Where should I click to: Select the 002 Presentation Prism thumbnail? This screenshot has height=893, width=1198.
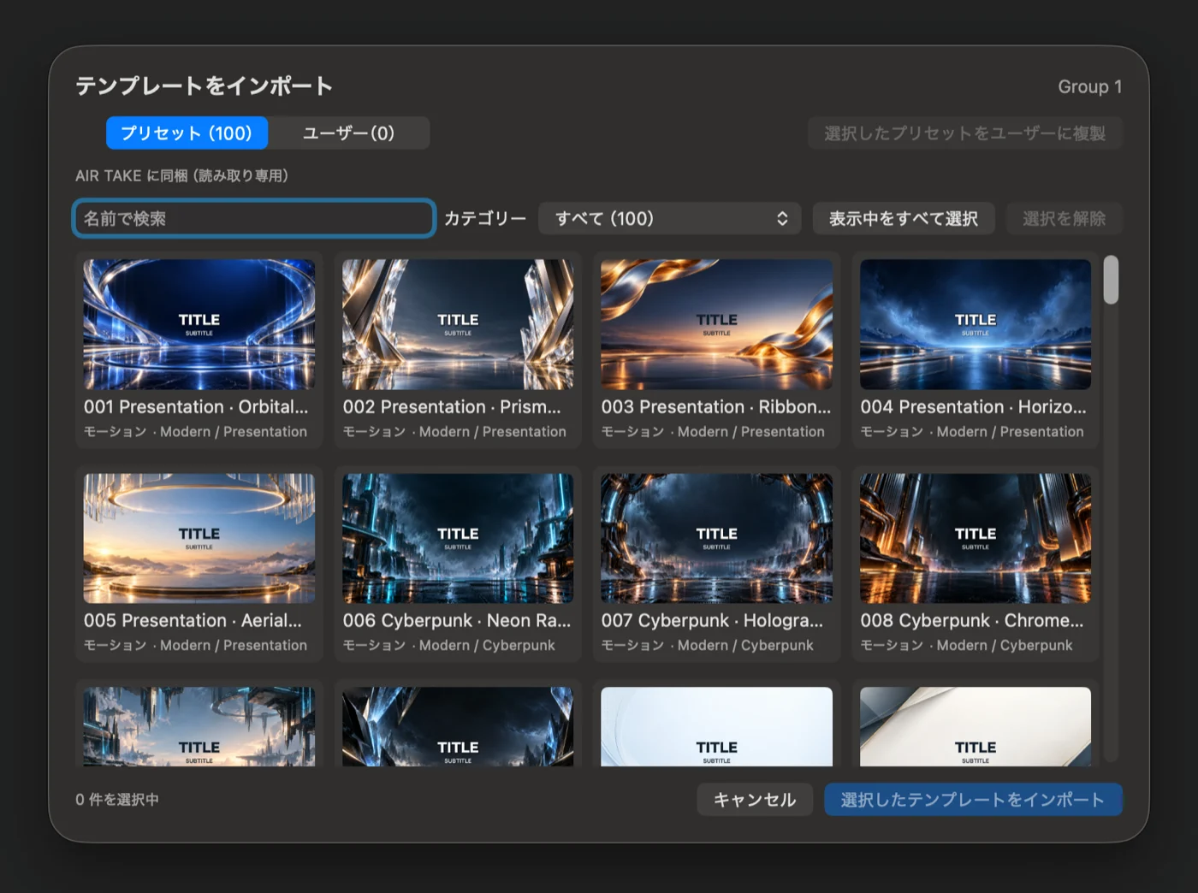[458, 324]
